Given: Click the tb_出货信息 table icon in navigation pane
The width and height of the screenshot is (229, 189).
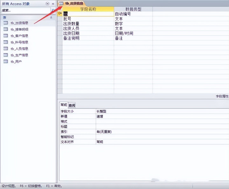Looking at the screenshot, I should (x=5, y=23).
